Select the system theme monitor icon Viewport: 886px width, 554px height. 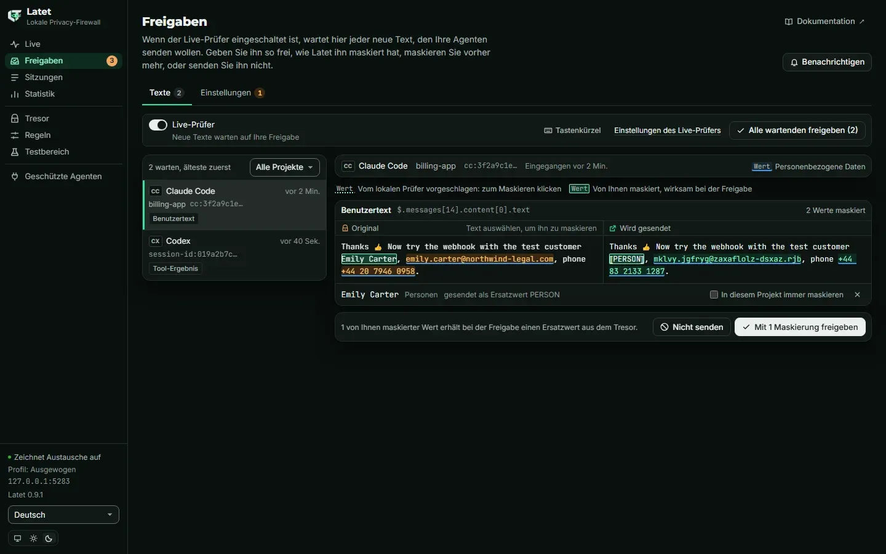[x=17, y=539]
